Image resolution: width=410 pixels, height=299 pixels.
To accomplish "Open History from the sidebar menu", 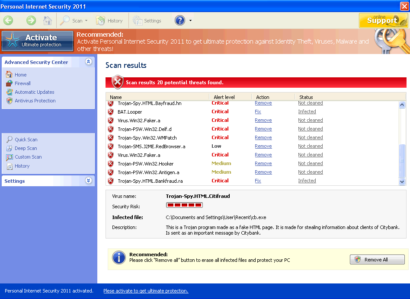I will [x=22, y=165].
